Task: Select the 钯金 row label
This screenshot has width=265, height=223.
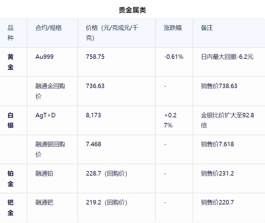Action: tap(11, 207)
